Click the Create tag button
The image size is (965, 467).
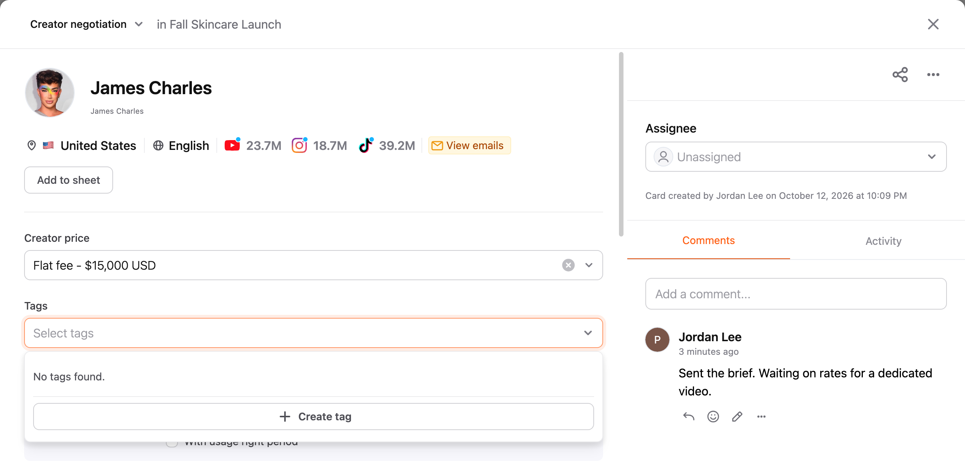point(314,417)
